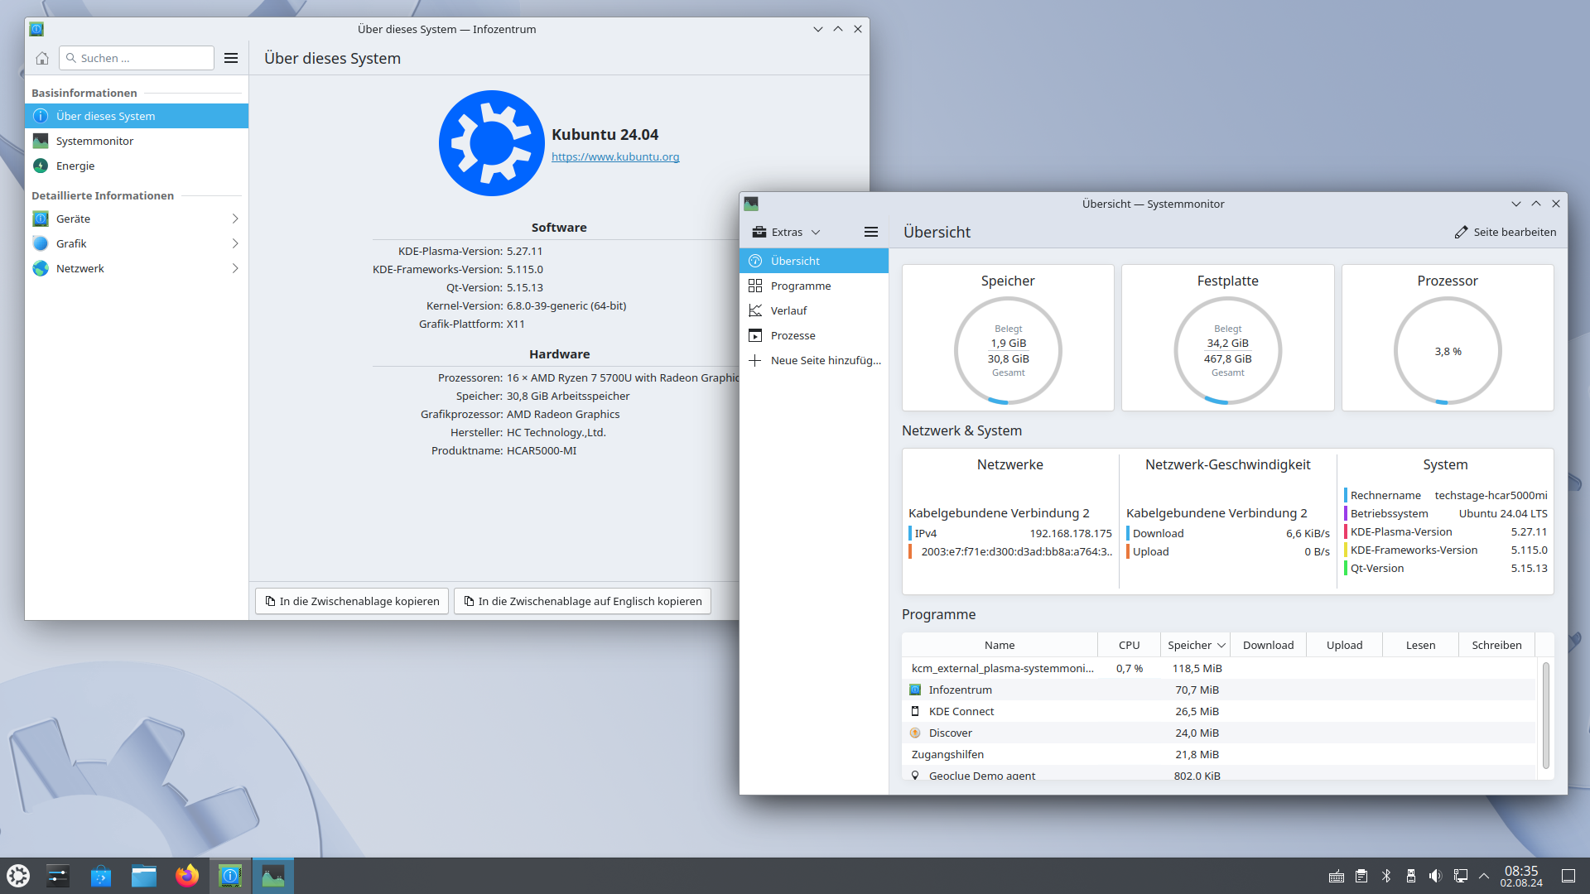The image size is (1590, 894).
Task: Open Systemmonitor hamburger menu
Action: pos(871,232)
